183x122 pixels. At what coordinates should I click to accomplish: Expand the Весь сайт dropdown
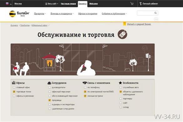(52, 4)
